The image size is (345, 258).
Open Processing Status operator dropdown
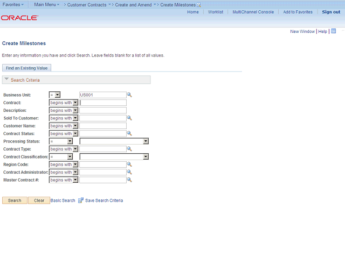[x=61, y=141]
